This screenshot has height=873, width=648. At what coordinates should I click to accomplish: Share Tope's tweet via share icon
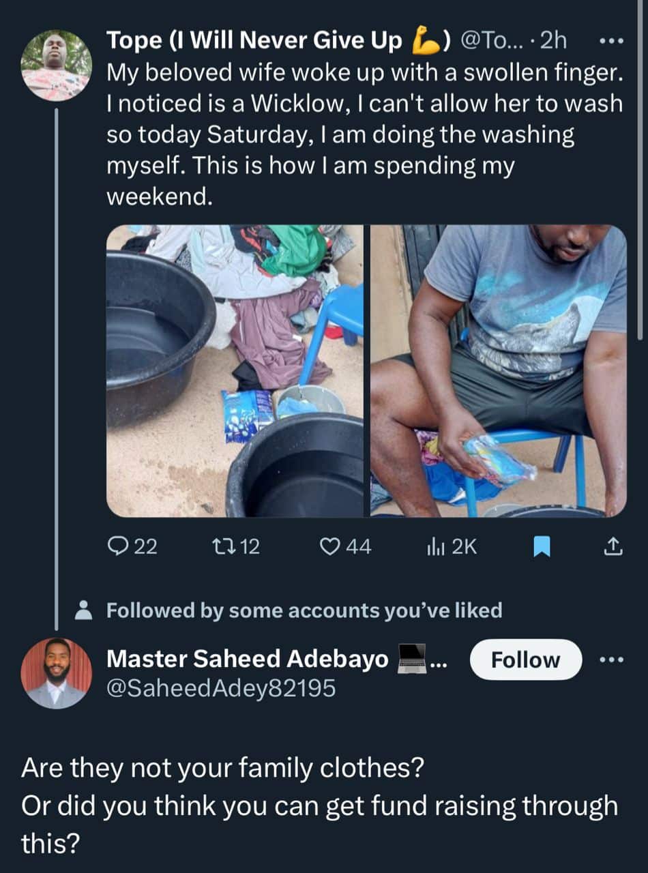pyautogui.click(x=613, y=546)
